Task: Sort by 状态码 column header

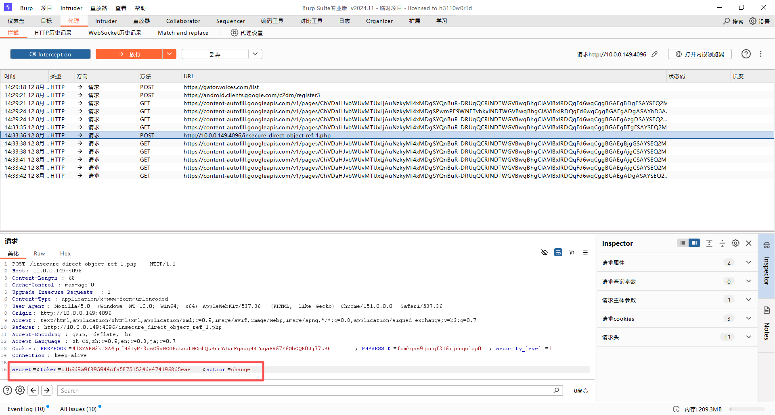Action: click(x=699, y=76)
